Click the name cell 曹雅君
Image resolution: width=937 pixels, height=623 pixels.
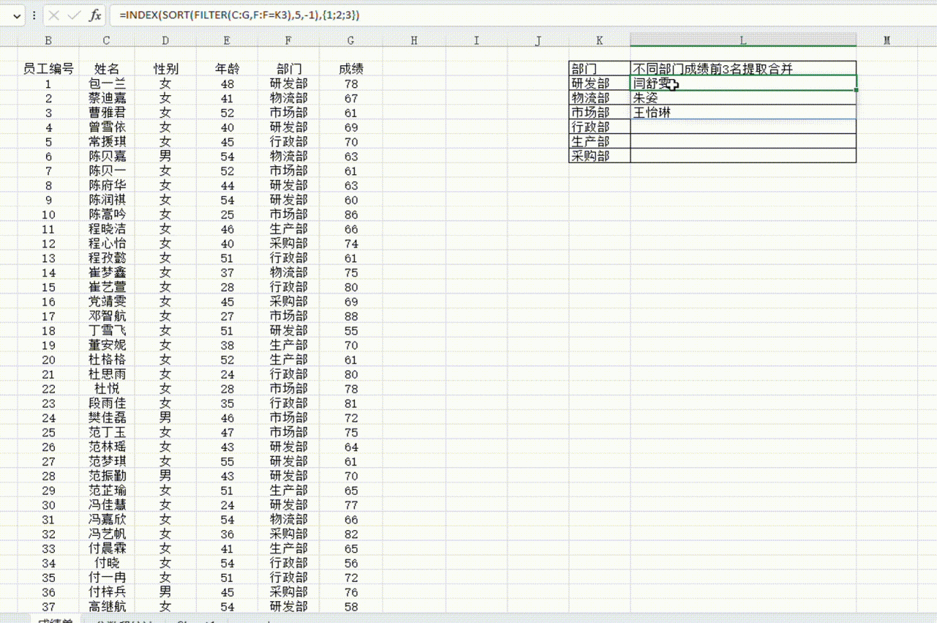tap(107, 113)
